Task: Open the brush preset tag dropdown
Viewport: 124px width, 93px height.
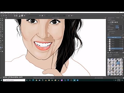Action: pyautogui.click(x=113, y=58)
